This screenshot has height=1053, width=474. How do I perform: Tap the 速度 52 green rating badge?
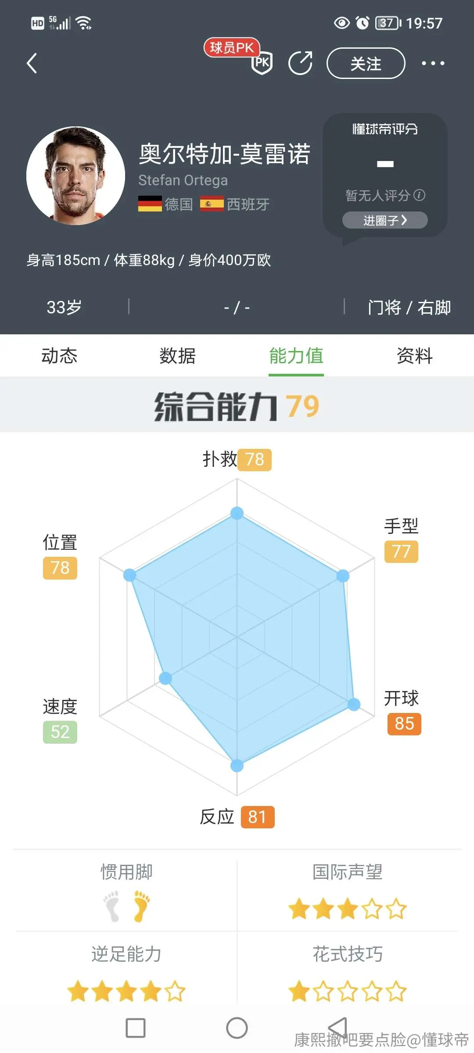[60, 732]
